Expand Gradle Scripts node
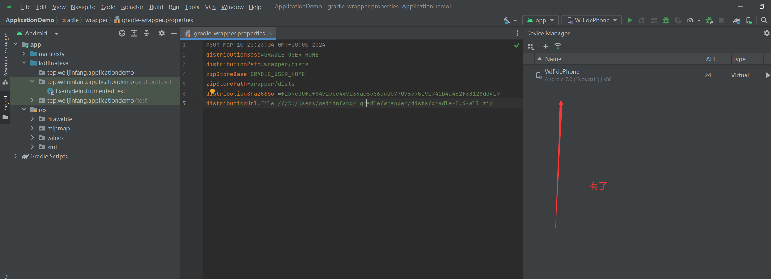The image size is (771, 279). (16, 156)
